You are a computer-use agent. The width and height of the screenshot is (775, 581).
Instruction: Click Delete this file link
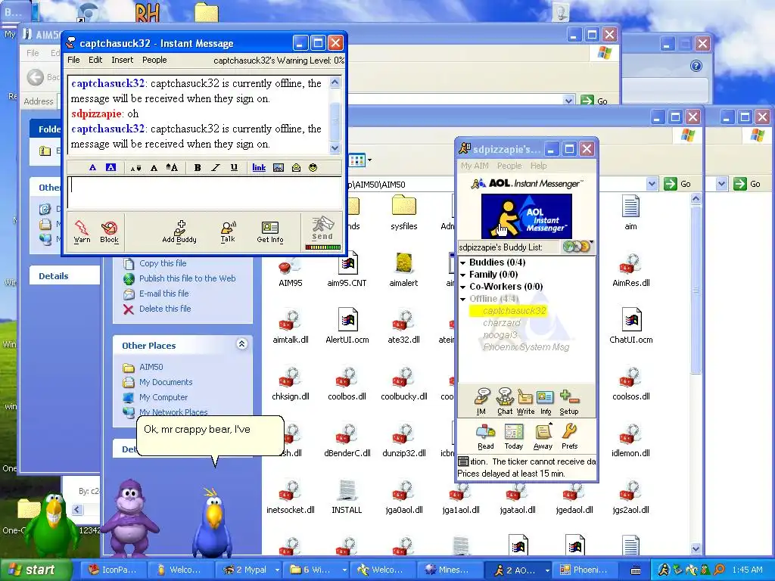(164, 309)
